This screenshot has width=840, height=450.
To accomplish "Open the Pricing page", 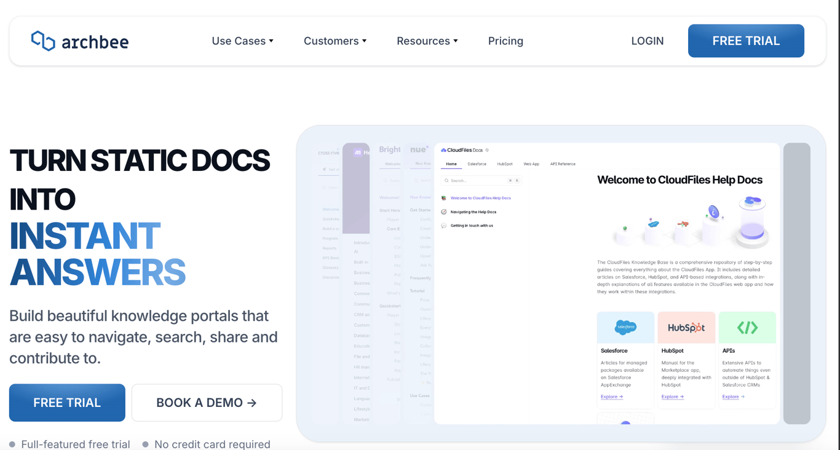I will coord(505,41).
